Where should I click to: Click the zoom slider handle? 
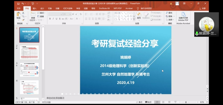[186, 102]
